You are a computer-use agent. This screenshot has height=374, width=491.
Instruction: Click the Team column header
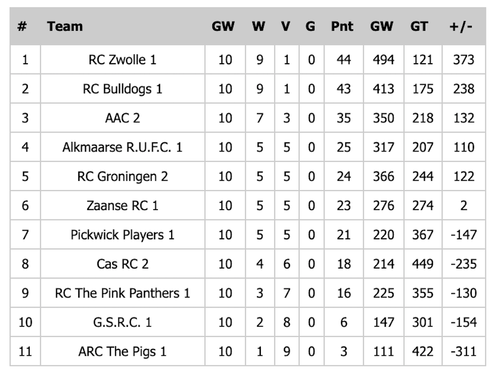coord(65,26)
